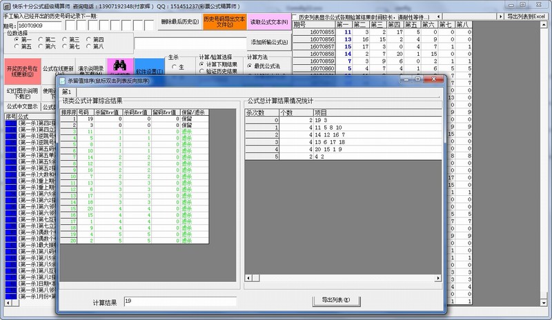552x320 pixels.
Task: Open the 公式中文显示 tab
Action: point(22,107)
